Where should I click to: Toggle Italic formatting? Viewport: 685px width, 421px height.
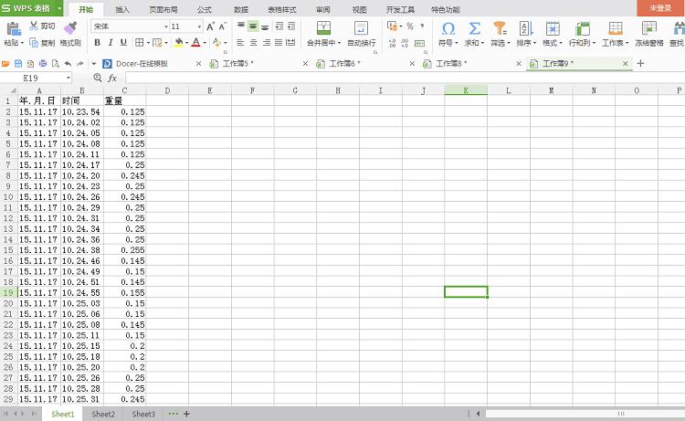pyautogui.click(x=111, y=42)
